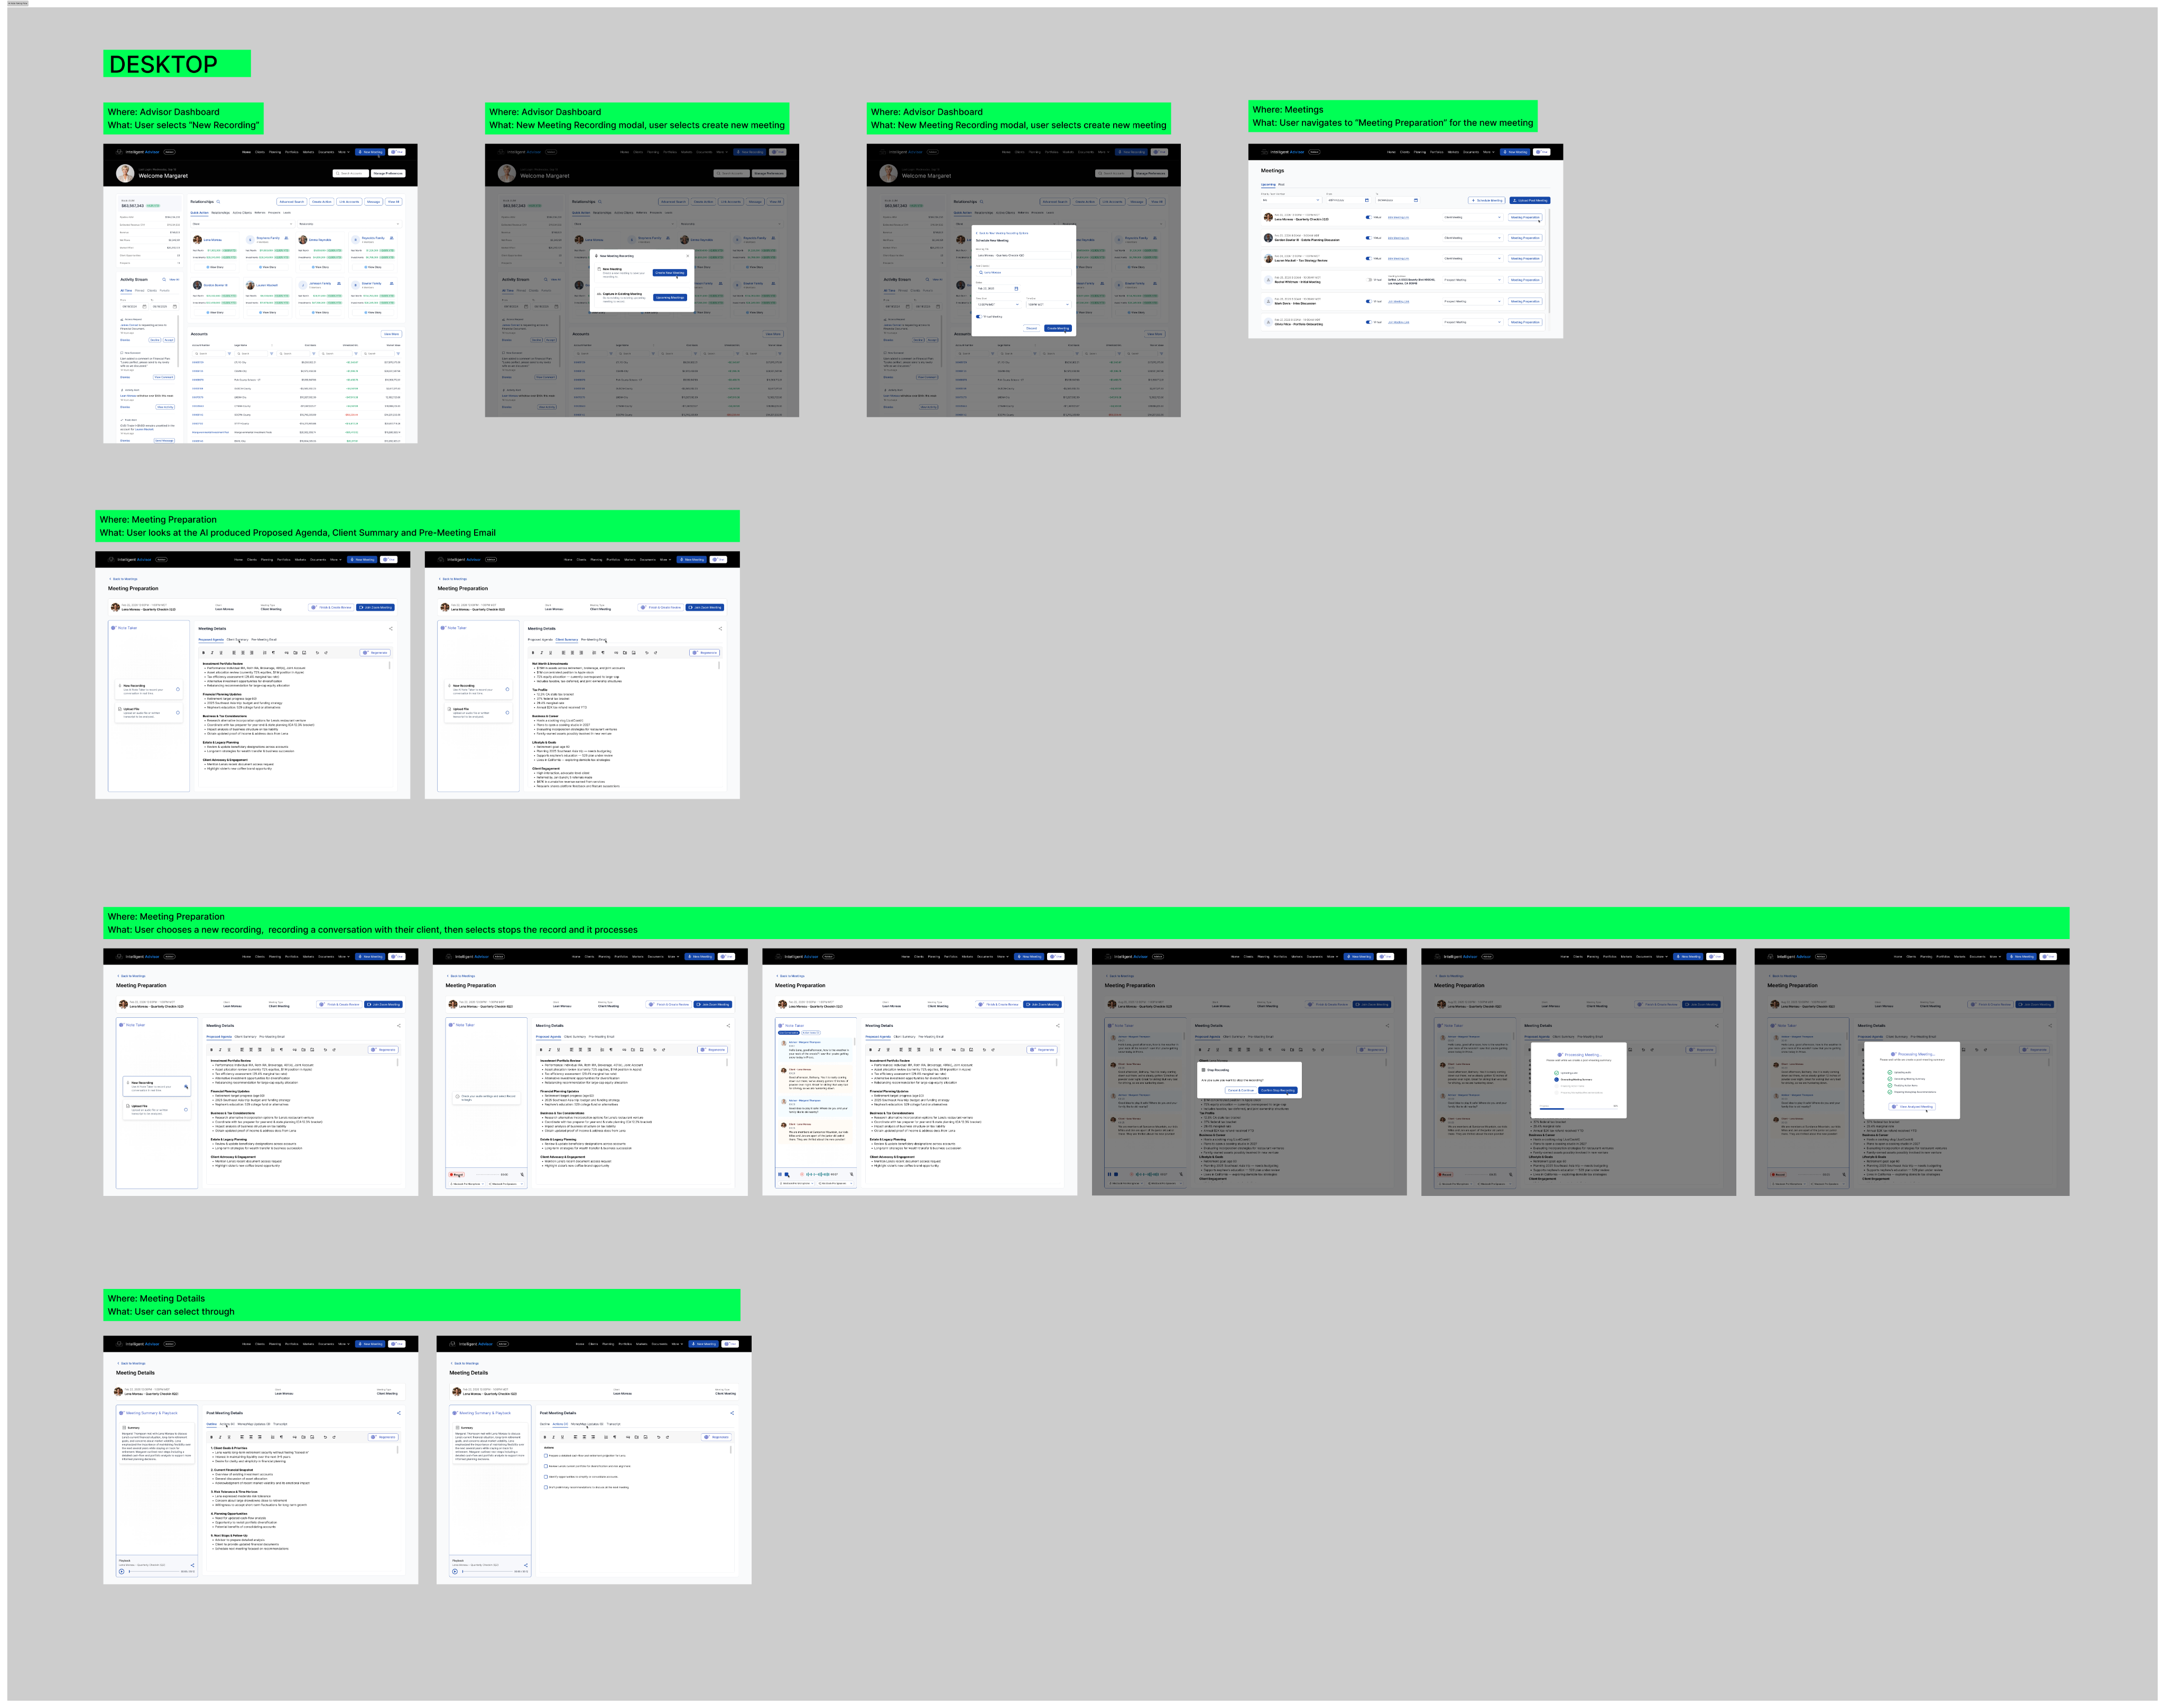
Task: Toggle the Virtual Meeting switch in Schedule New Meeting
Action: click(x=979, y=317)
